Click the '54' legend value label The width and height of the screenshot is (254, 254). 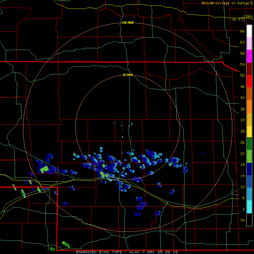click(x=242, y=64)
